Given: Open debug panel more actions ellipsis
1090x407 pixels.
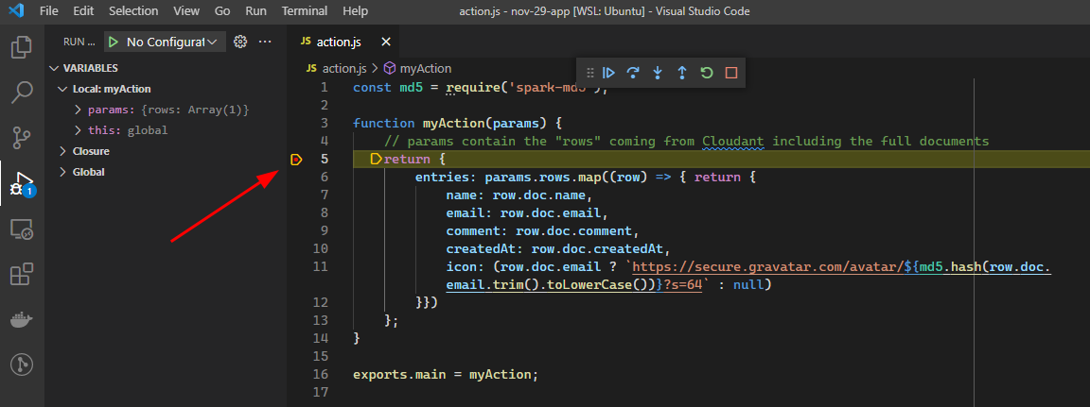Looking at the screenshot, I should click(265, 42).
